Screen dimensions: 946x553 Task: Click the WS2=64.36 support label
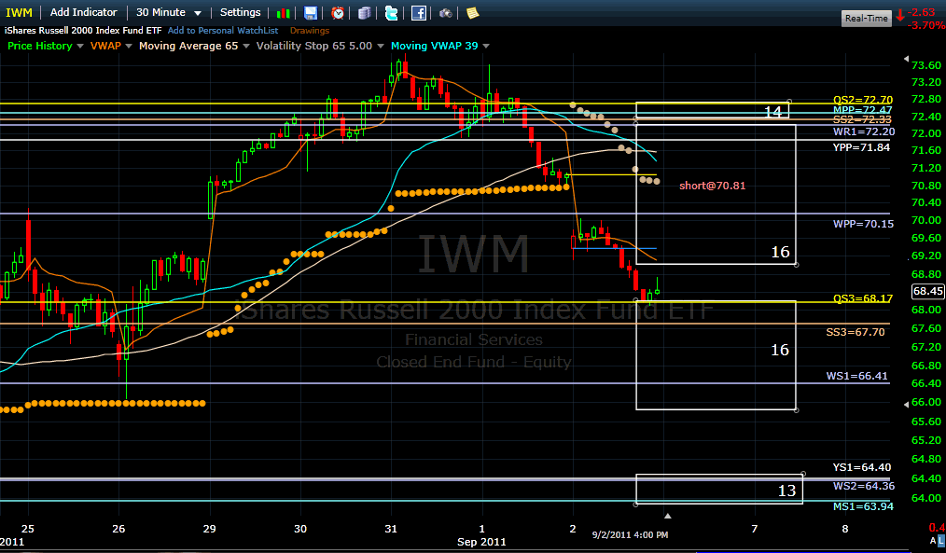click(864, 486)
